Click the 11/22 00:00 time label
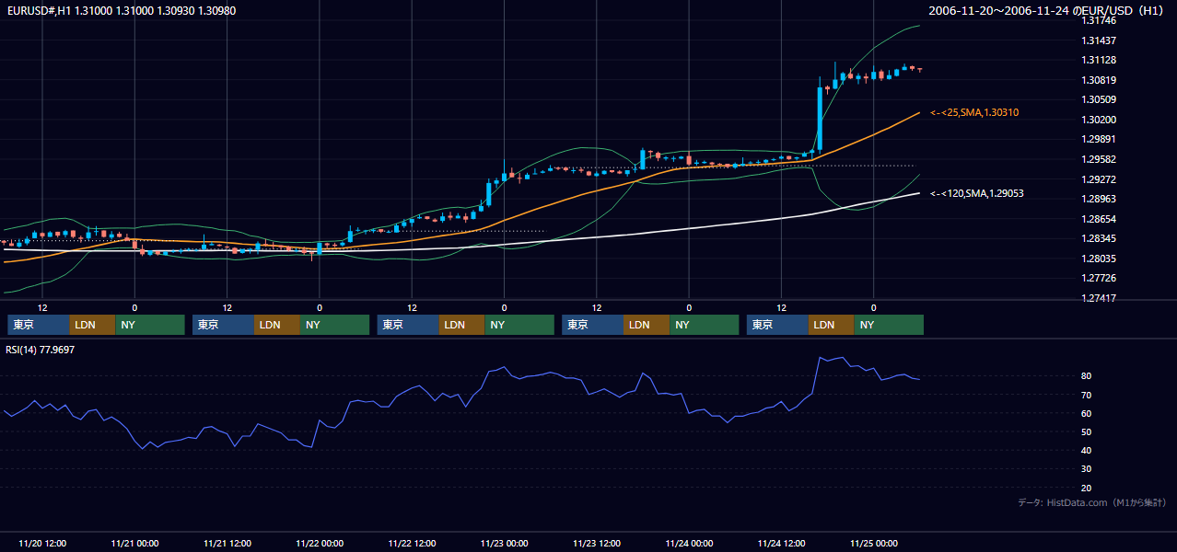1177x552 pixels. (320, 543)
